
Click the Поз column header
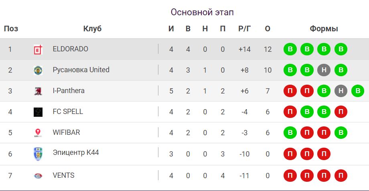pyautogui.click(x=11, y=29)
